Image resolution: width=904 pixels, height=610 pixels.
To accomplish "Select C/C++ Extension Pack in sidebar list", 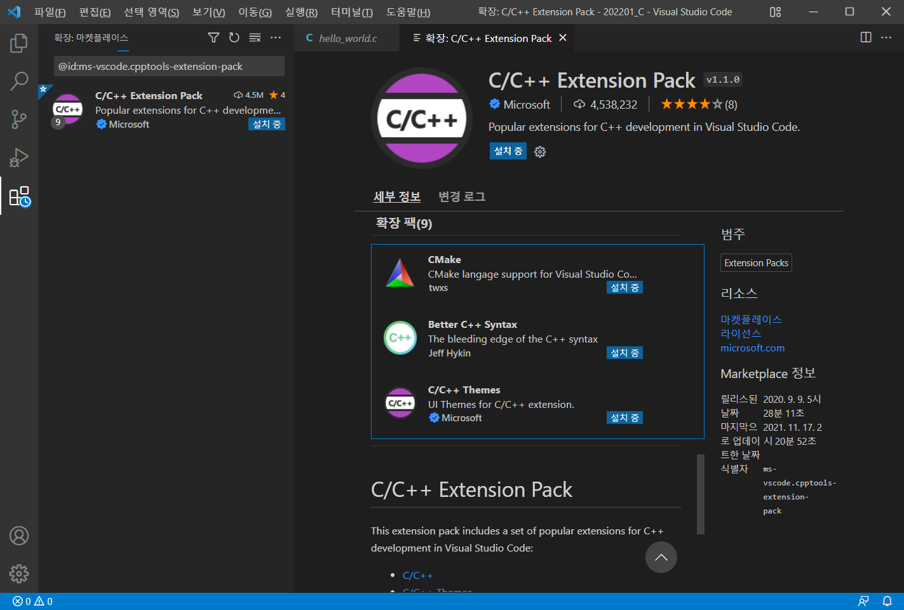I will click(166, 110).
